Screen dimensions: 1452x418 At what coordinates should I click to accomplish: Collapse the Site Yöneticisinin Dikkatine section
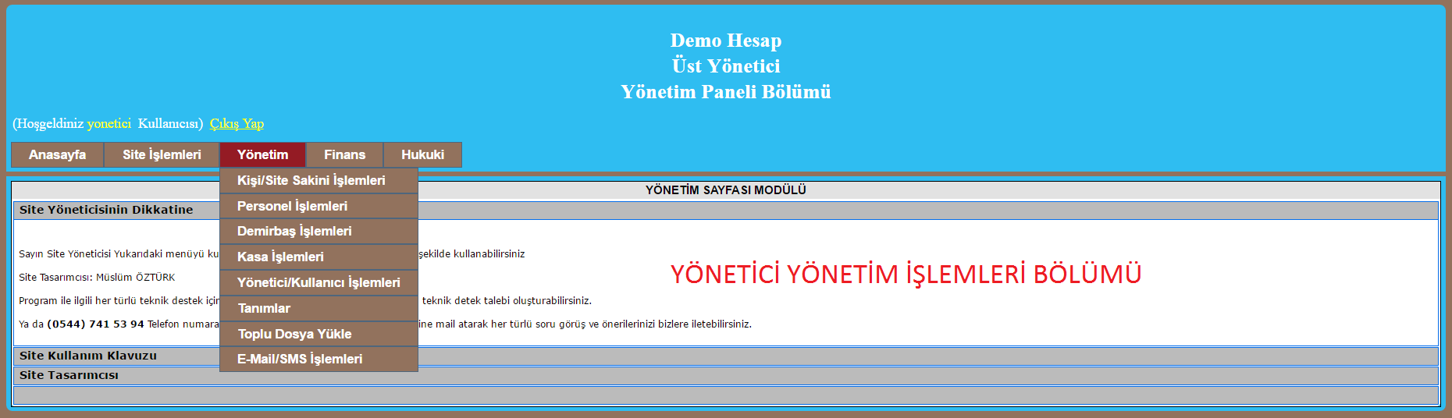click(106, 210)
